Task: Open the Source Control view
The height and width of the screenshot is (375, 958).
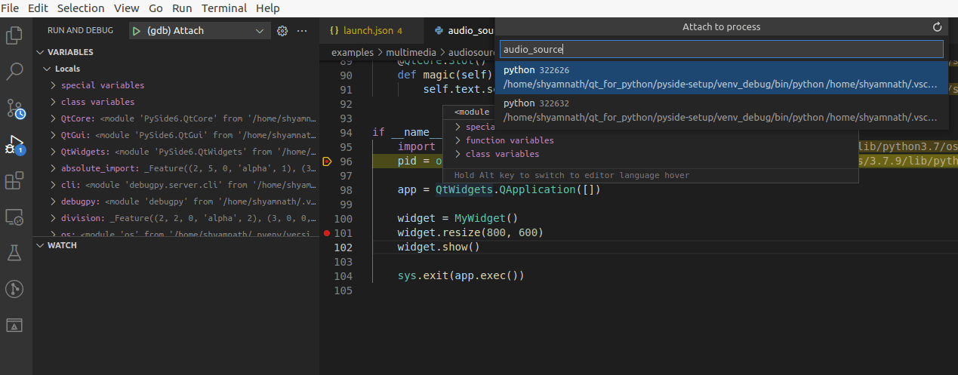Action: pos(15,108)
